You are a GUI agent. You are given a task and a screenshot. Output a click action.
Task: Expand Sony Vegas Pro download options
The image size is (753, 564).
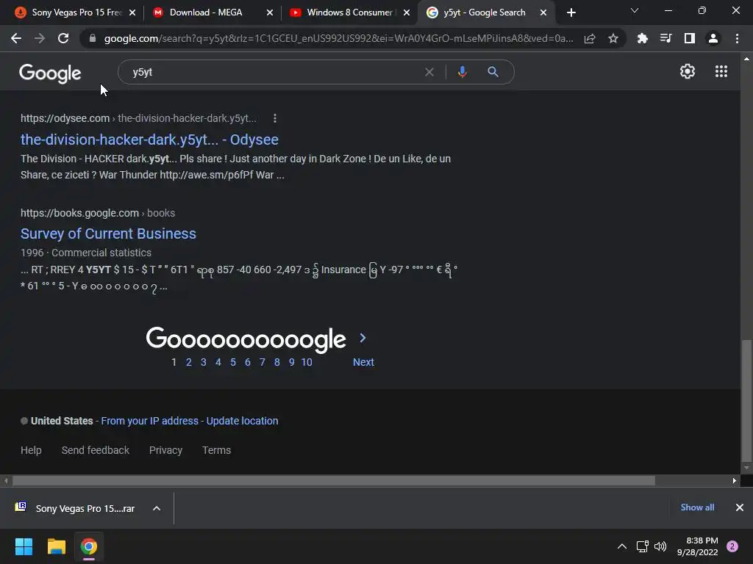tap(157, 508)
